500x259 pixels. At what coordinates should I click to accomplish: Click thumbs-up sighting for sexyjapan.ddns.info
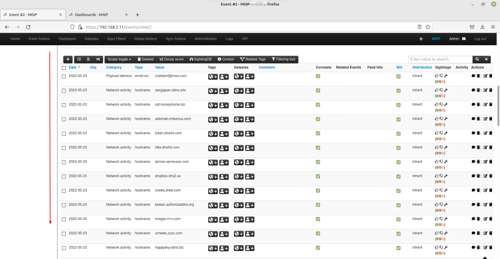click(x=436, y=90)
